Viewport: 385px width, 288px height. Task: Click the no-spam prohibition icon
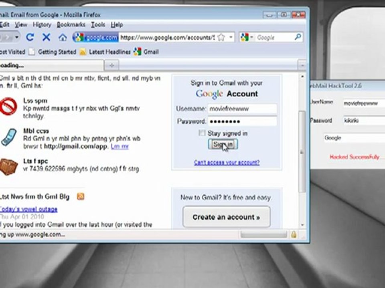coord(8,106)
